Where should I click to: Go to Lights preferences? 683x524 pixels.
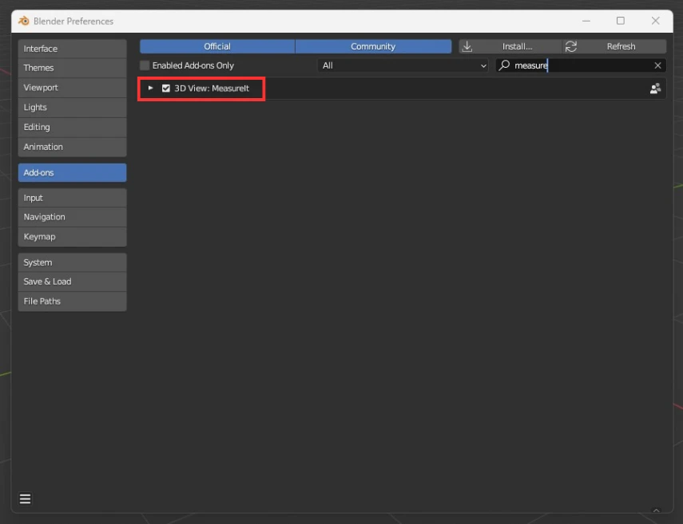73,107
